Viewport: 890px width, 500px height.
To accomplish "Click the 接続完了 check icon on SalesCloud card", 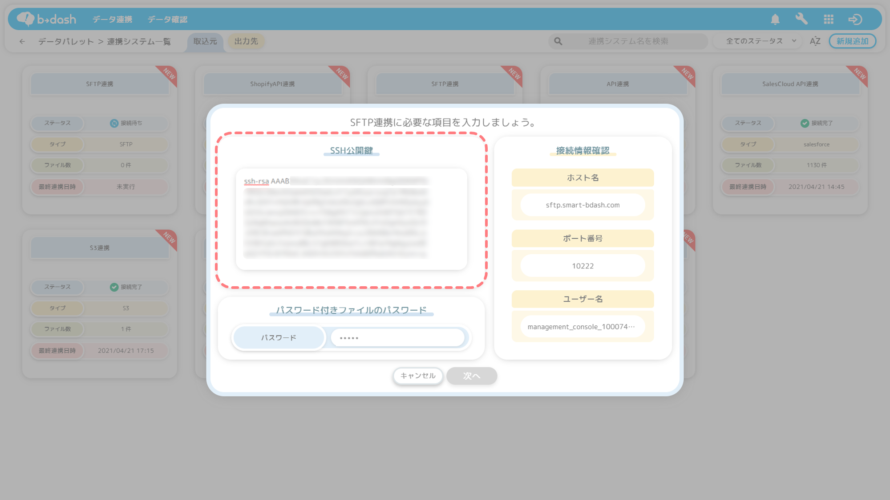I will pyautogui.click(x=805, y=123).
